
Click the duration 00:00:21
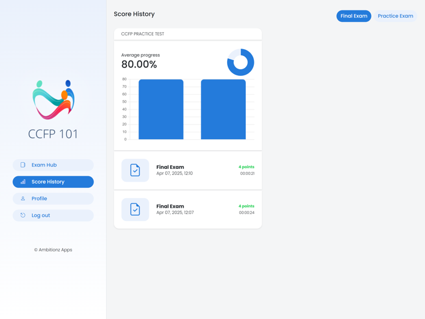pos(247,173)
